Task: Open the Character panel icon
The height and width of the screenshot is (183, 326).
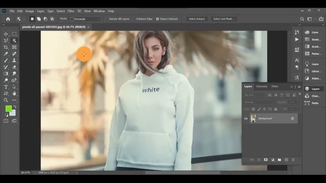Action: pos(296,60)
